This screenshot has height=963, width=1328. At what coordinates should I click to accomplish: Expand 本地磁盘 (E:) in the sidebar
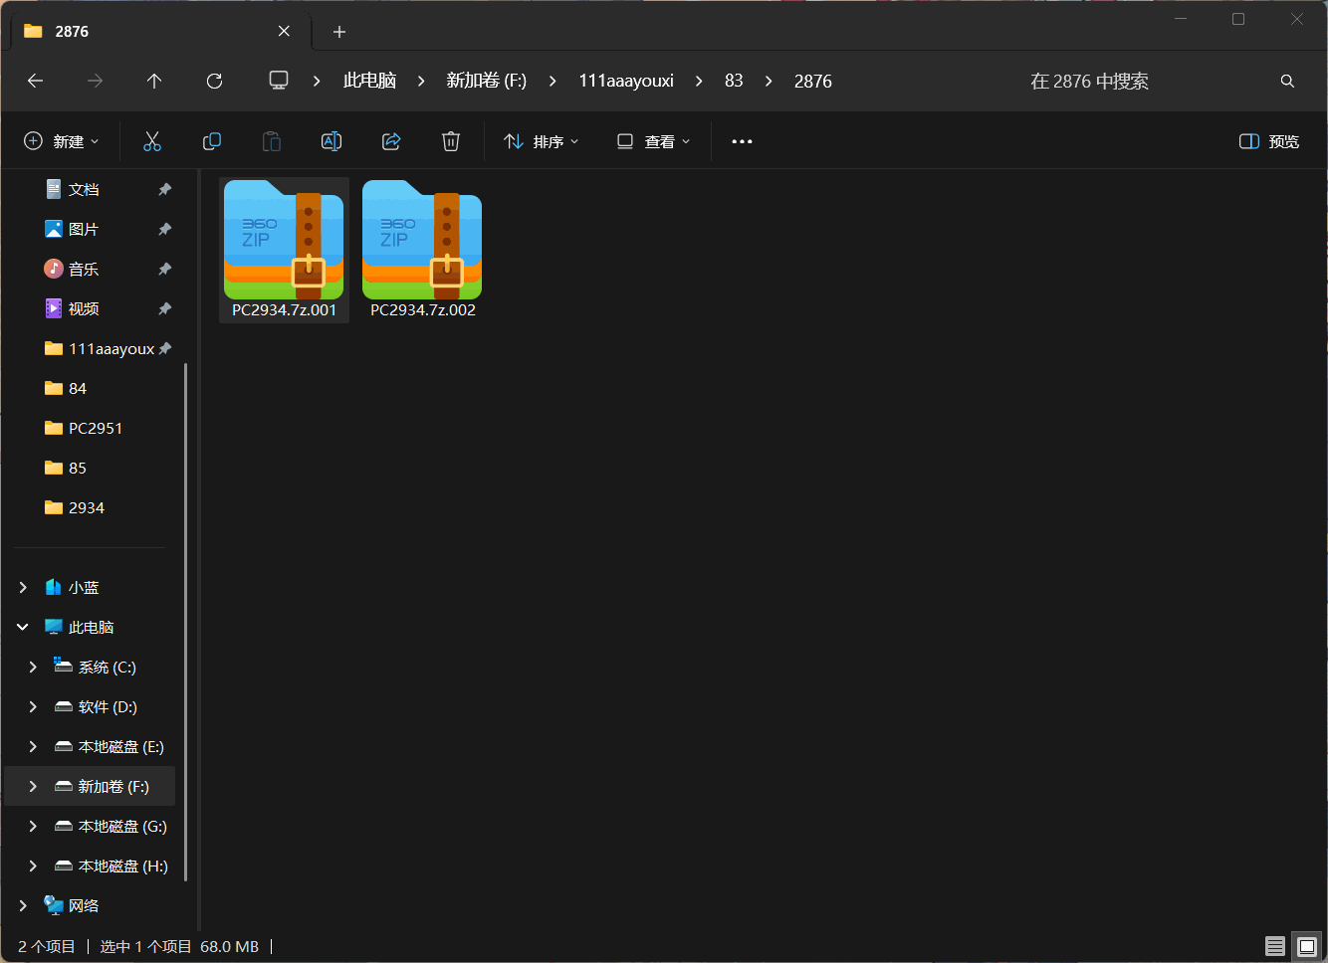31,746
